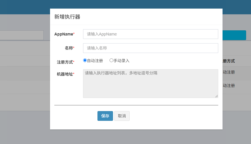Cancel with the 取消 button
Image resolution: width=251 pixels, height=144 pixels.
tap(122, 116)
